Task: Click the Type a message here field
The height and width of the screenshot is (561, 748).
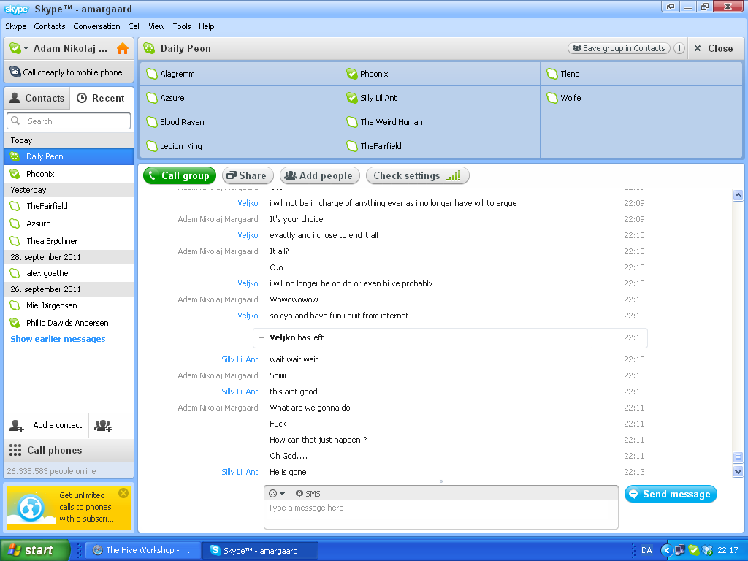Action: (440, 514)
